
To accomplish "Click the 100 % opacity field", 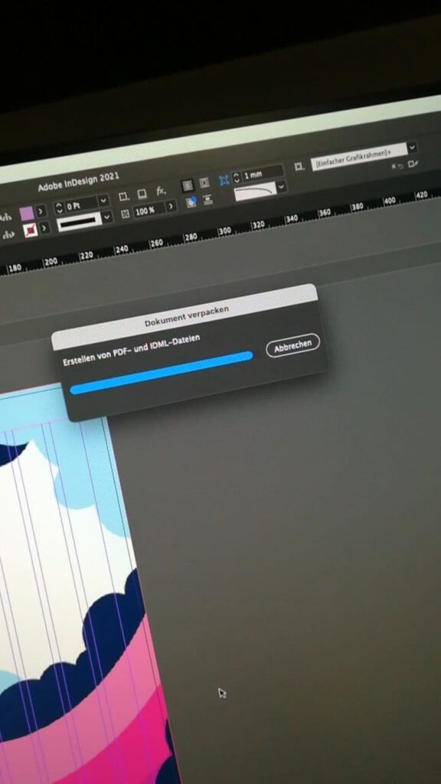I will coord(149,210).
